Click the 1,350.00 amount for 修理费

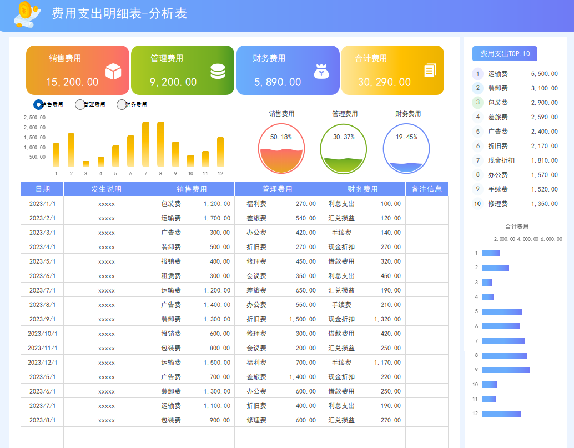tap(544, 203)
